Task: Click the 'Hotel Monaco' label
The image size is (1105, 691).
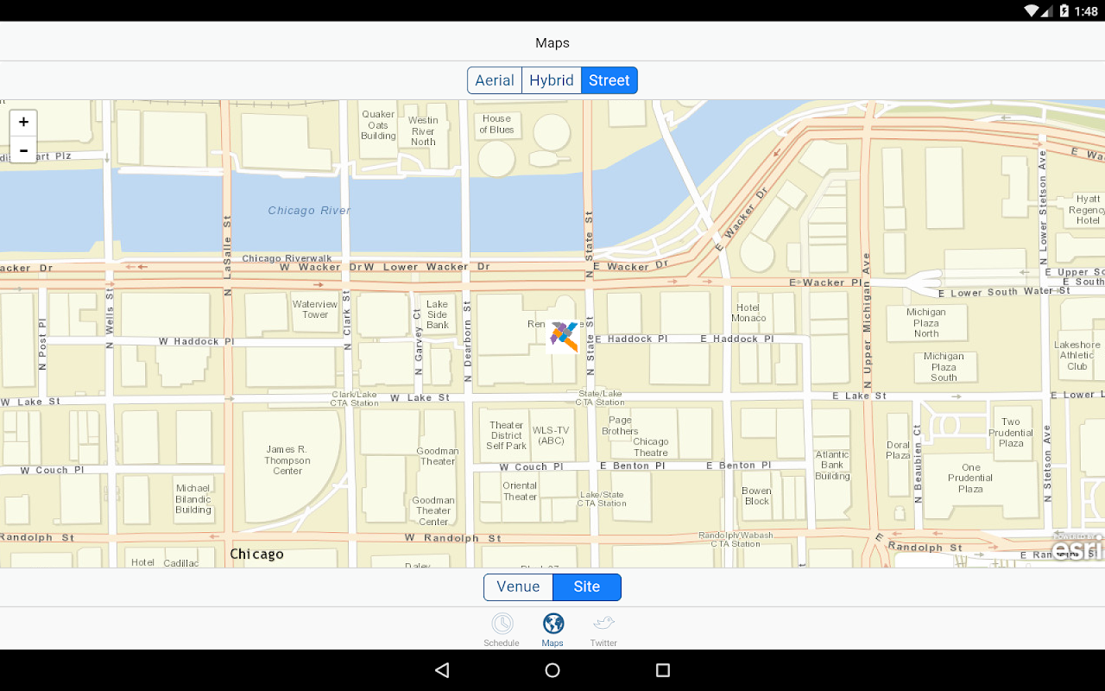Action: coord(748,313)
